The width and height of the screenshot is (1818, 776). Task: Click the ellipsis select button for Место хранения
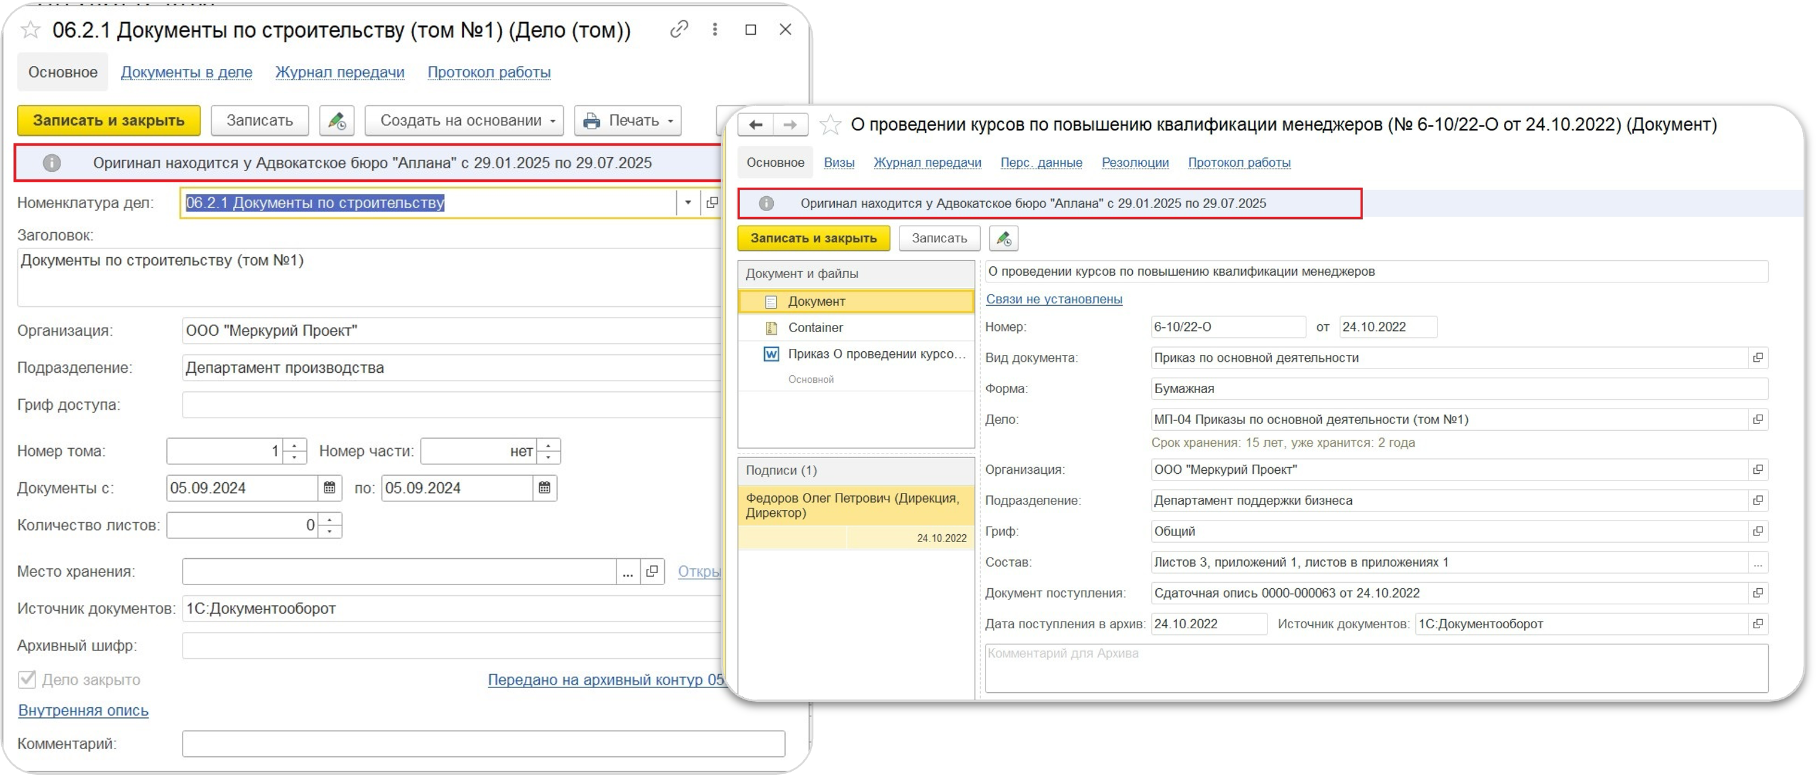[627, 572]
